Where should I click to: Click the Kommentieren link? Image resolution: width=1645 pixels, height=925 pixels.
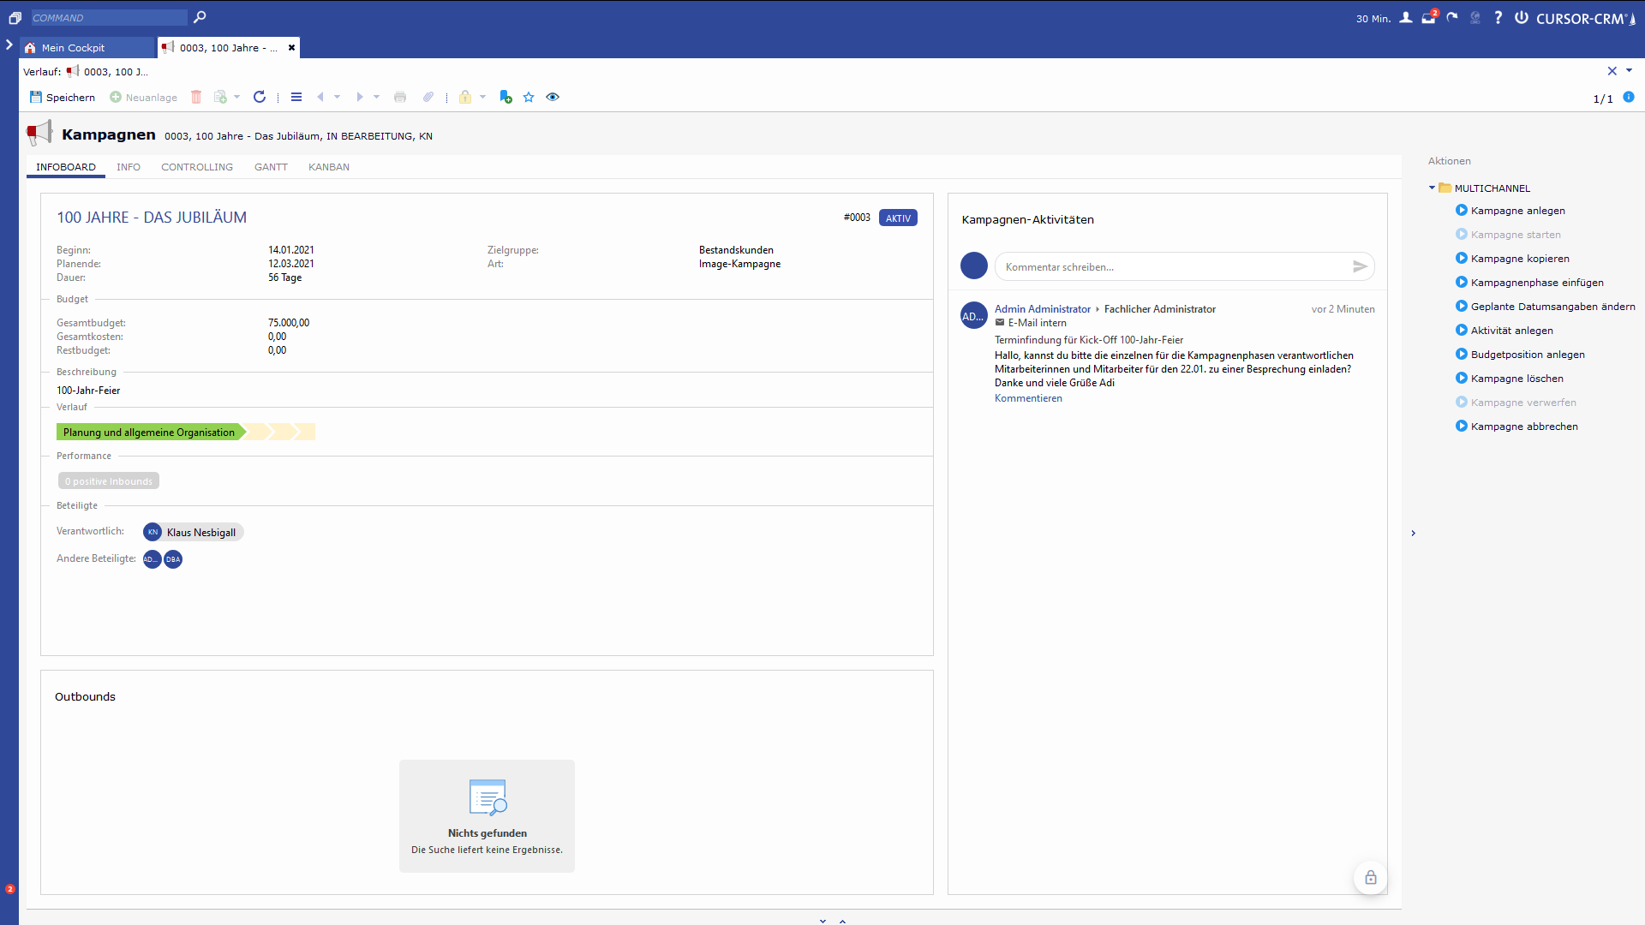(1028, 398)
